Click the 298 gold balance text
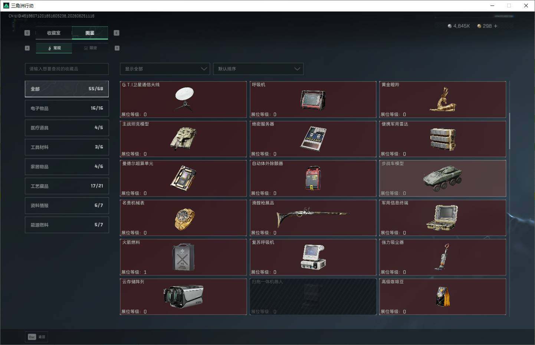 click(487, 26)
